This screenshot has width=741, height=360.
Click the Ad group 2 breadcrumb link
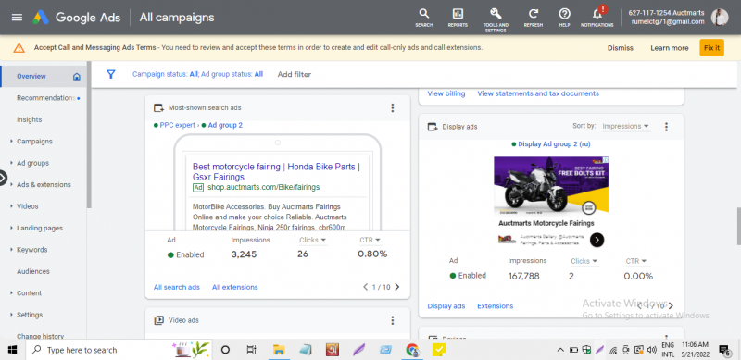tap(225, 125)
